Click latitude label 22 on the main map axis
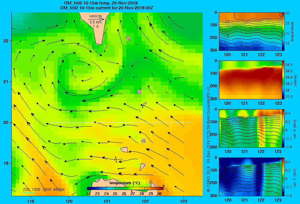This screenshot has width=300, height=204. click(6, 41)
